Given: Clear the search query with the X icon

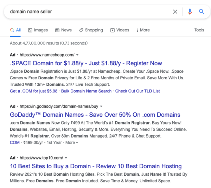Looking at the screenshot, I should [175, 12].
